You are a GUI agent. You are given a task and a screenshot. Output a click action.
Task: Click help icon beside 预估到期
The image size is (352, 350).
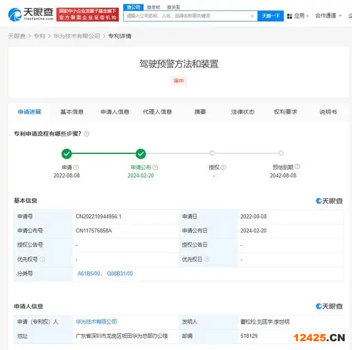point(298,168)
